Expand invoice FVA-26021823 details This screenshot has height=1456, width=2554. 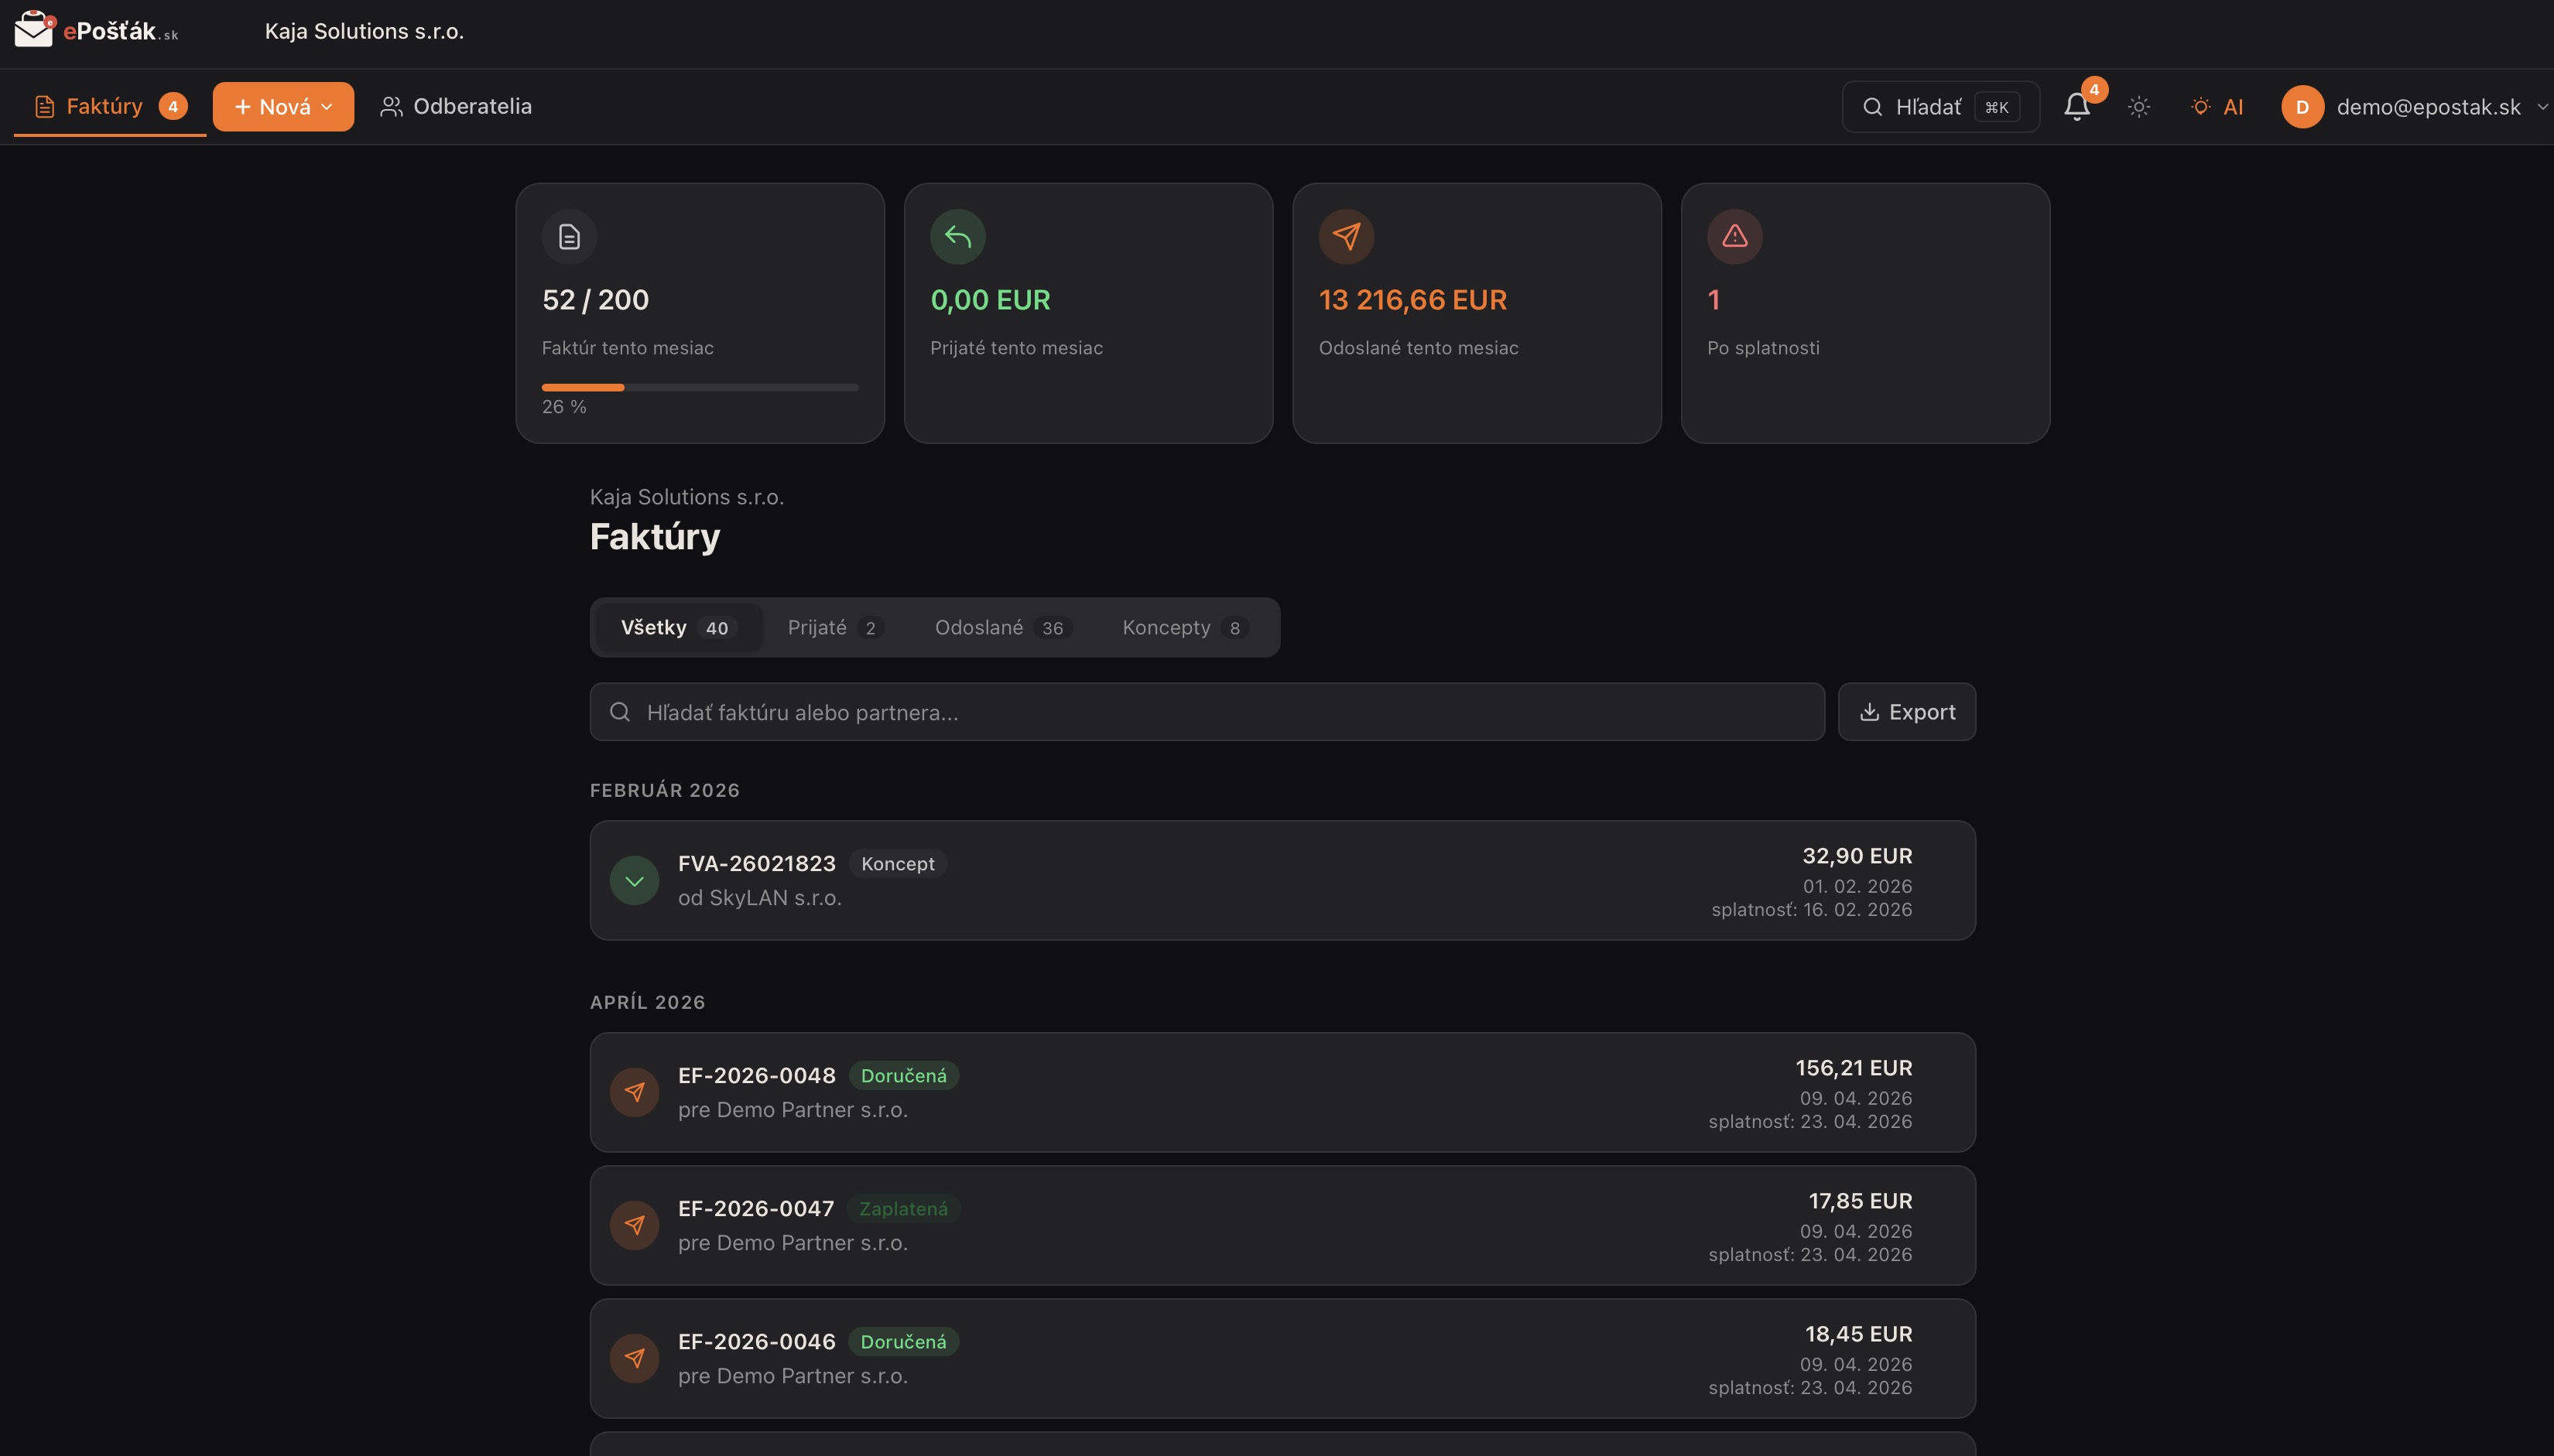tap(635, 880)
